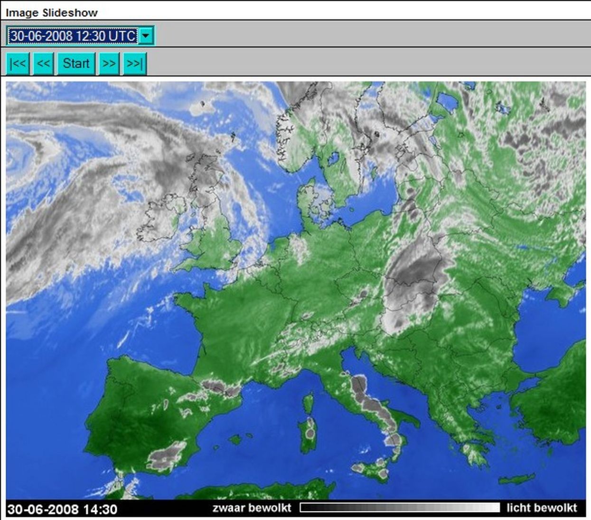Image resolution: width=591 pixels, height=520 pixels.
Task: Open the date-time dropdown arrow
Action: [x=146, y=36]
